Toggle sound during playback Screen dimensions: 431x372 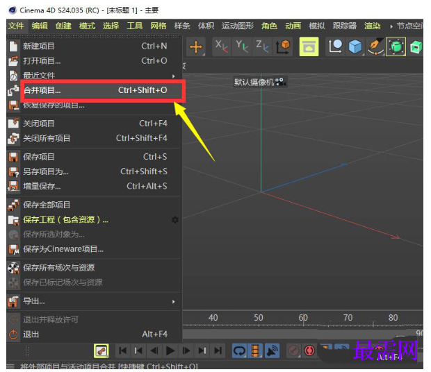click(272, 351)
